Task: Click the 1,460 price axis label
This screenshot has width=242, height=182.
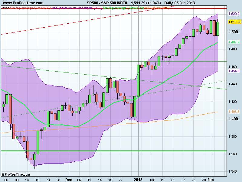Action: pyautogui.click(x=233, y=67)
